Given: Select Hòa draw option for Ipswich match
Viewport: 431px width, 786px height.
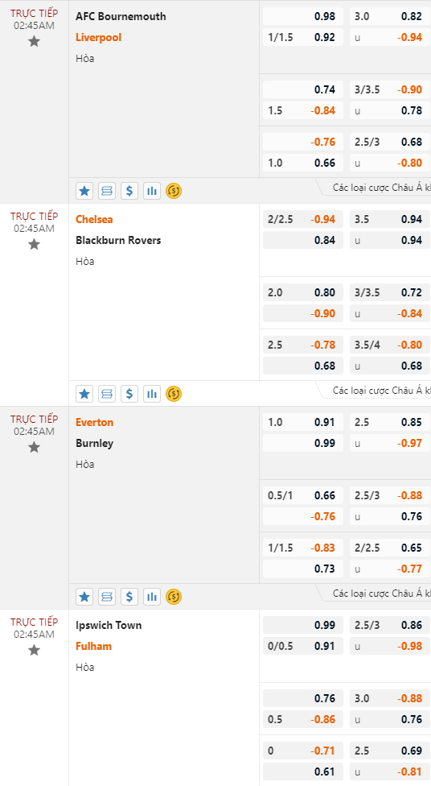Looking at the screenshot, I should pyautogui.click(x=85, y=667).
